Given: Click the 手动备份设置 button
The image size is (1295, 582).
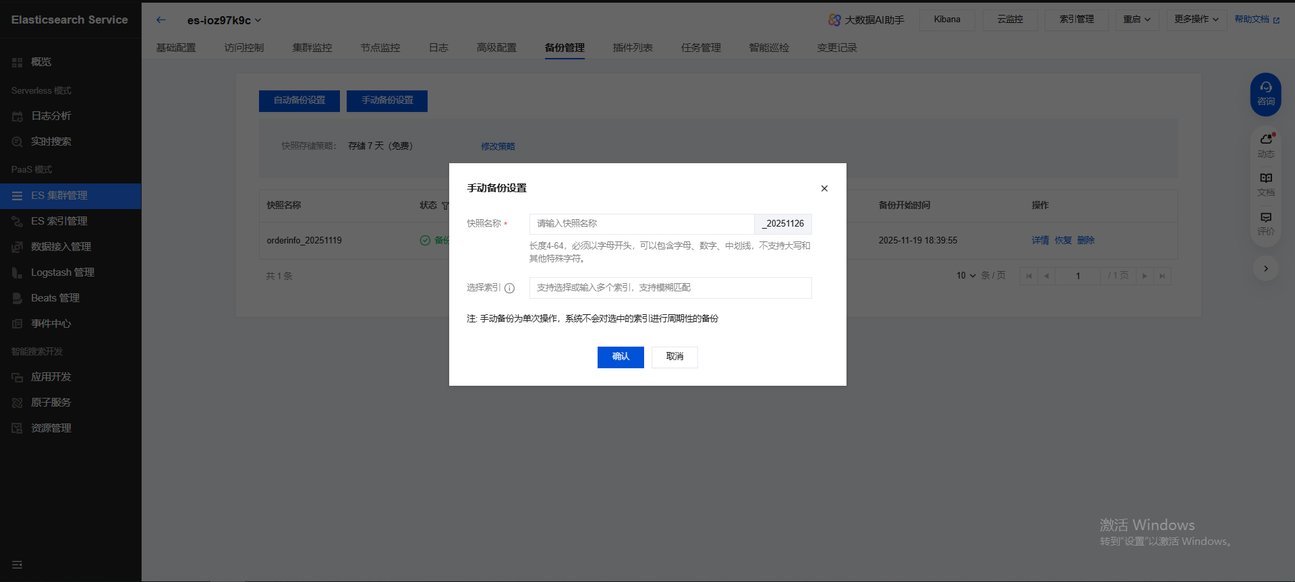Looking at the screenshot, I should (x=387, y=100).
